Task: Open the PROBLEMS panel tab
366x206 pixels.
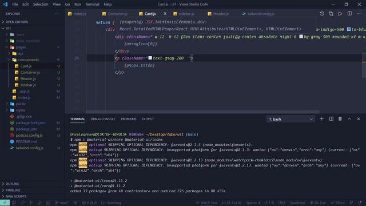Action: click(128, 119)
